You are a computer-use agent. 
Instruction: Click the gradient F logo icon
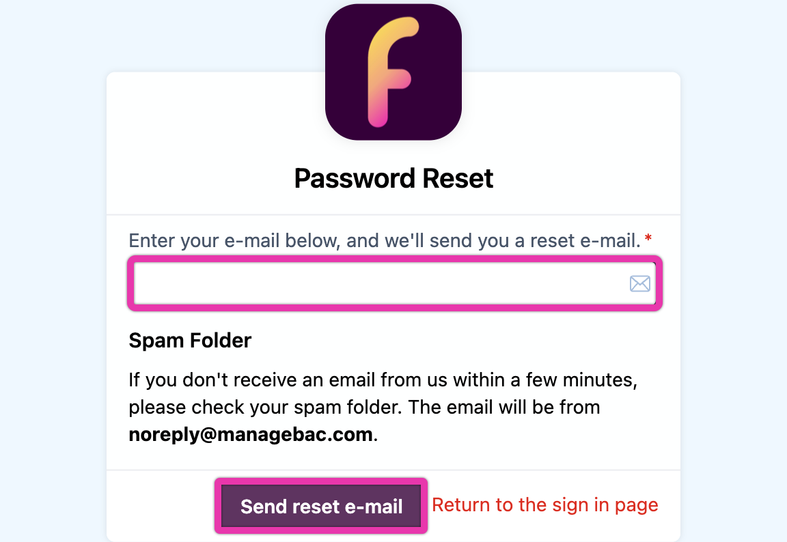(x=388, y=72)
